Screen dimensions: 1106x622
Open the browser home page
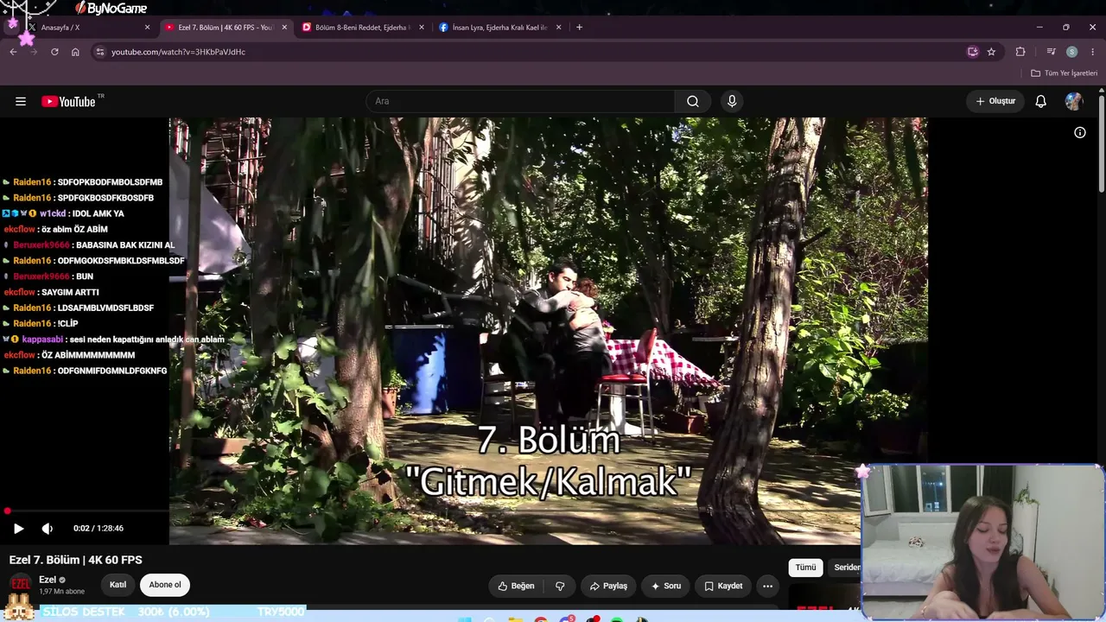click(x=75, y=52)
